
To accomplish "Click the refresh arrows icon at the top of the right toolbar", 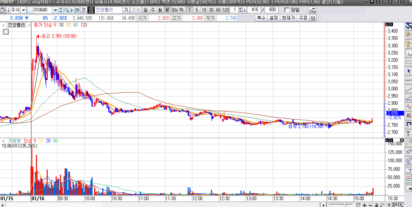I will pos(409,26).
